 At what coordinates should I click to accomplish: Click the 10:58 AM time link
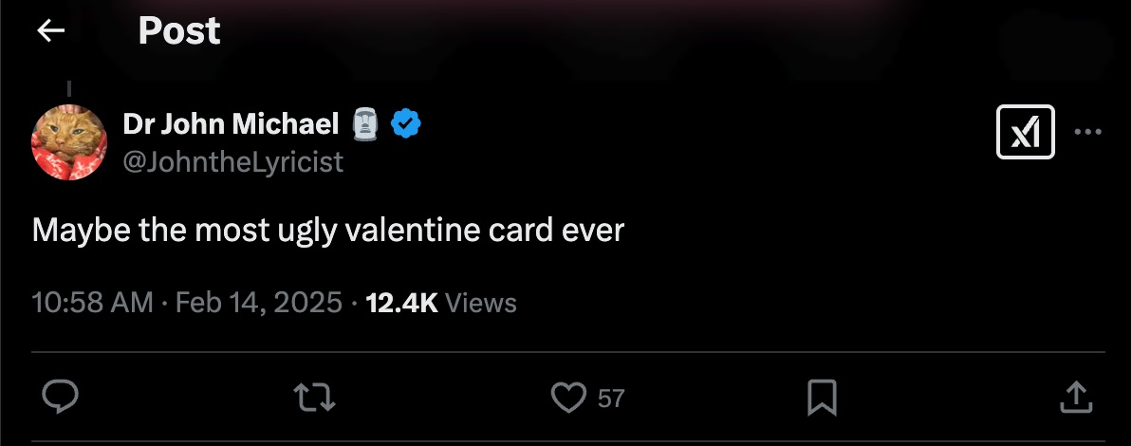tap(92, 303)
